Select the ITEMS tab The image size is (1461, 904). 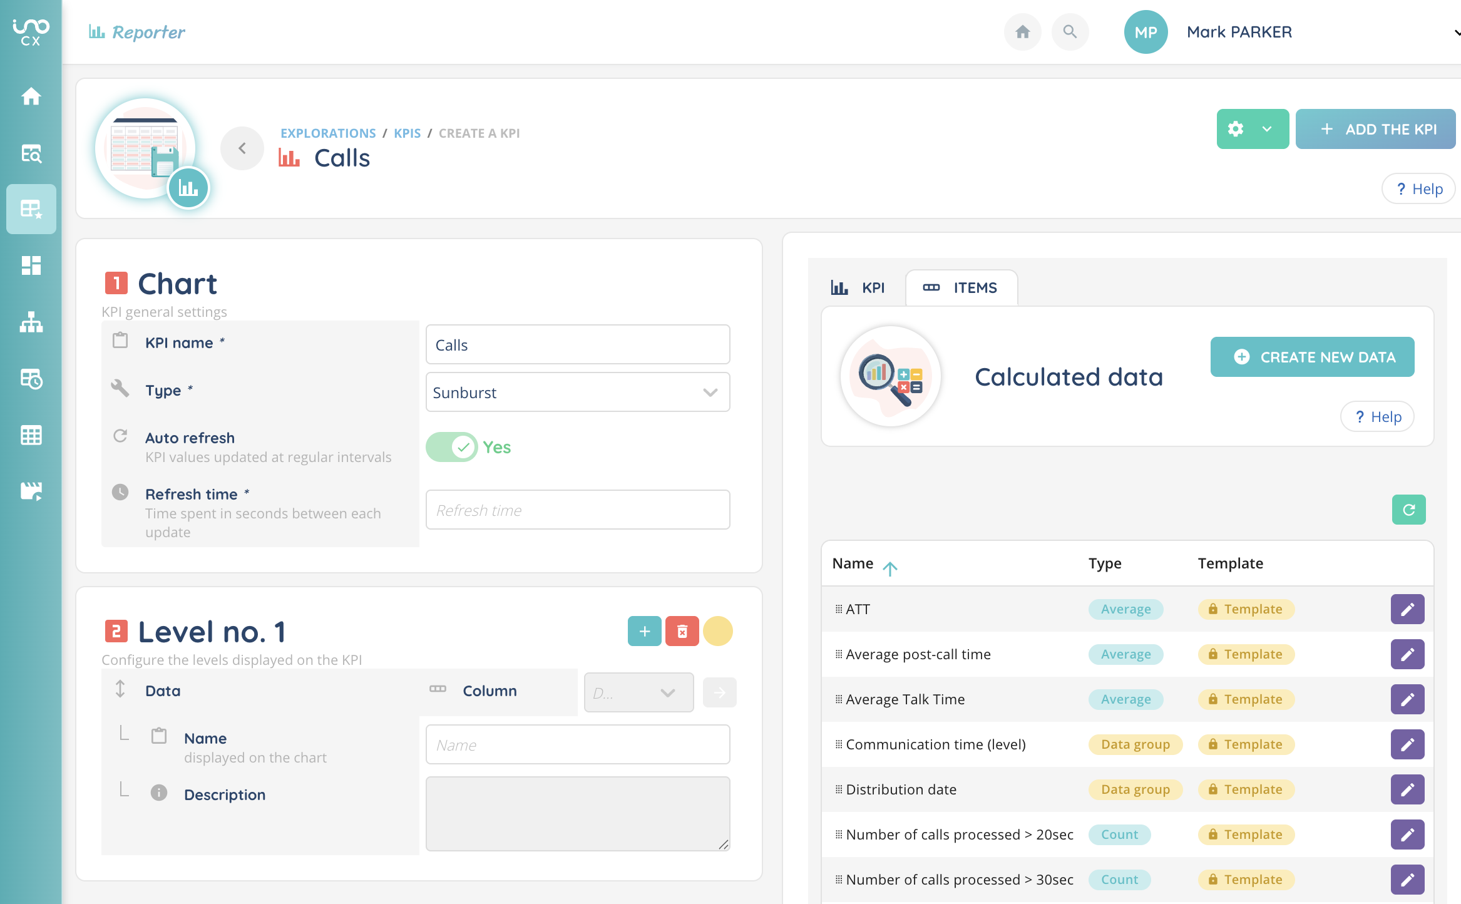[961, 288]
